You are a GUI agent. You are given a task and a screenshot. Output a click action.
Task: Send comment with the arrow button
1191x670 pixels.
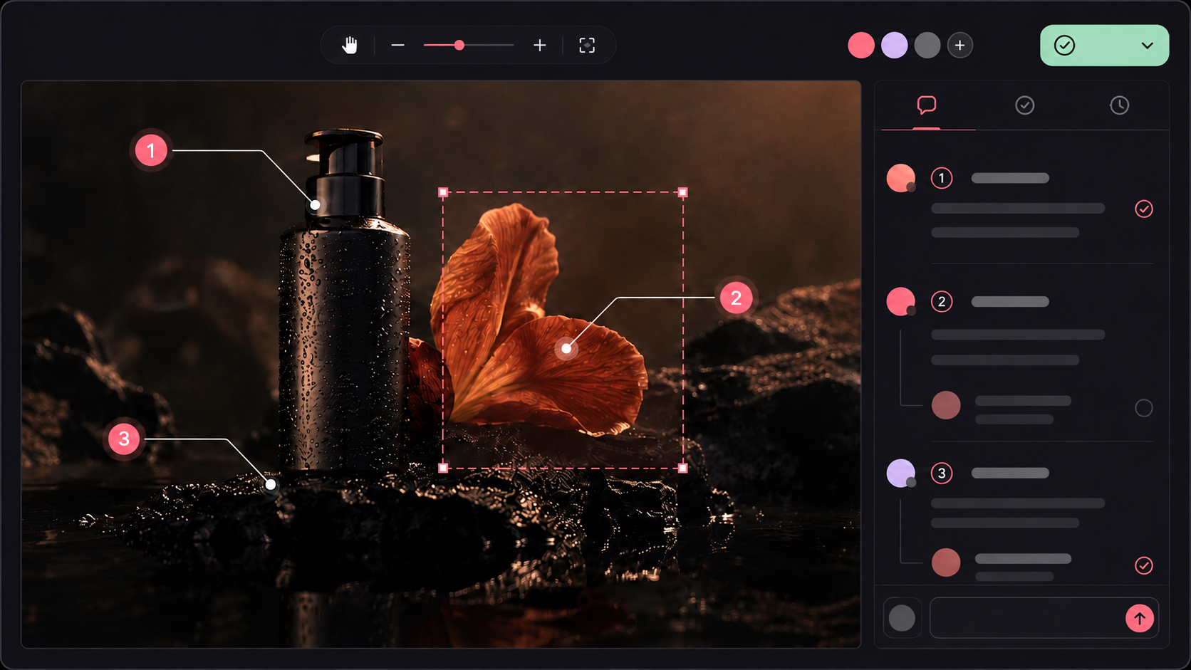click(x=1140, y=618)
